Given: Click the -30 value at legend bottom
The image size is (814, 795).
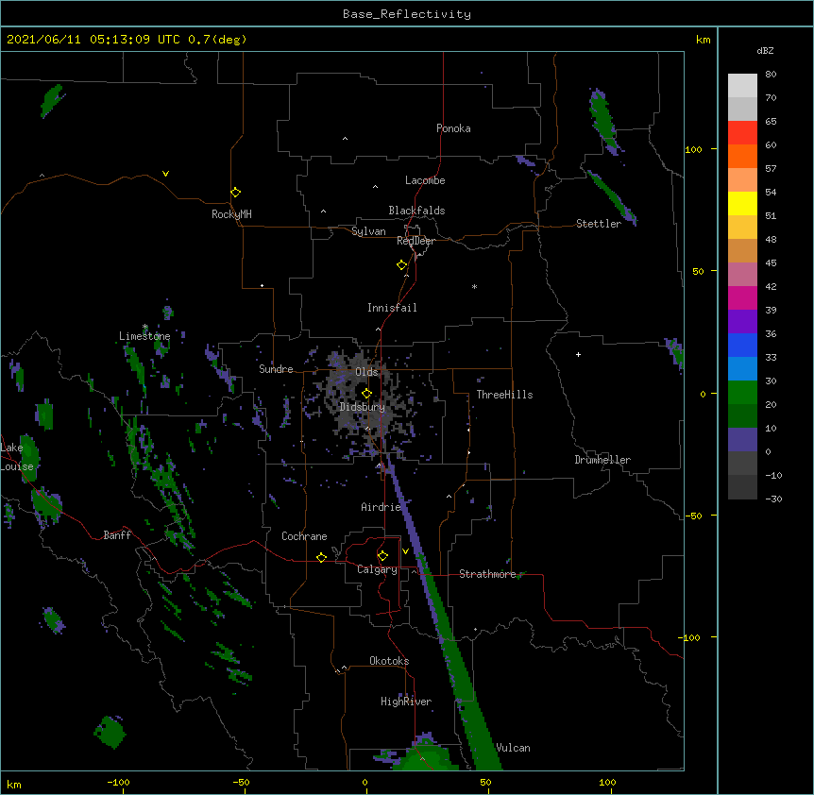Looking at the screenshot, I should [x=773, y=499].
